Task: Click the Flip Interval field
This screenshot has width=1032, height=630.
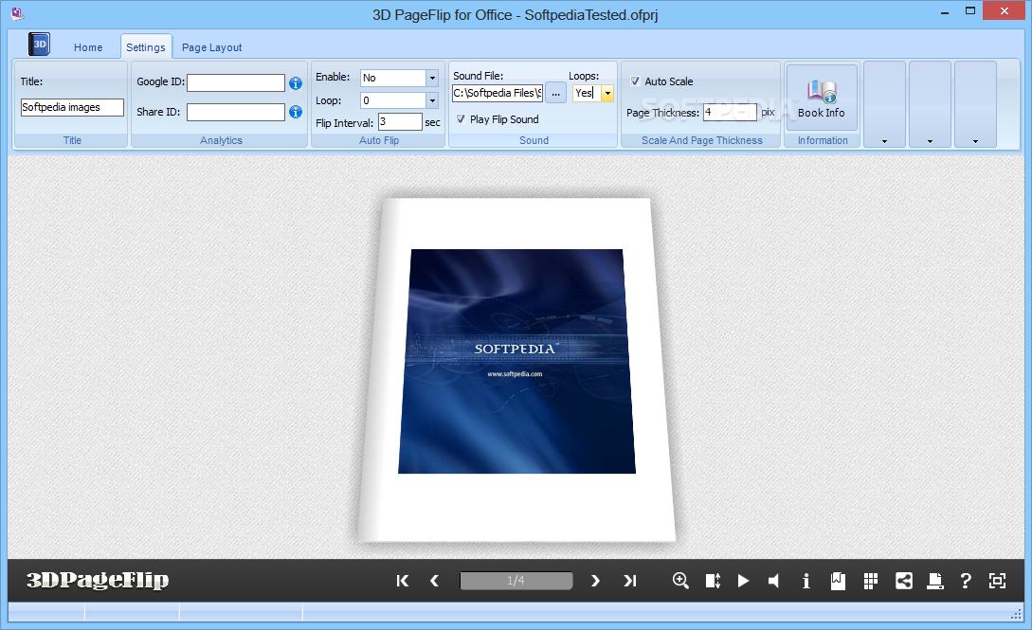Action: click(x=400, y=121)
